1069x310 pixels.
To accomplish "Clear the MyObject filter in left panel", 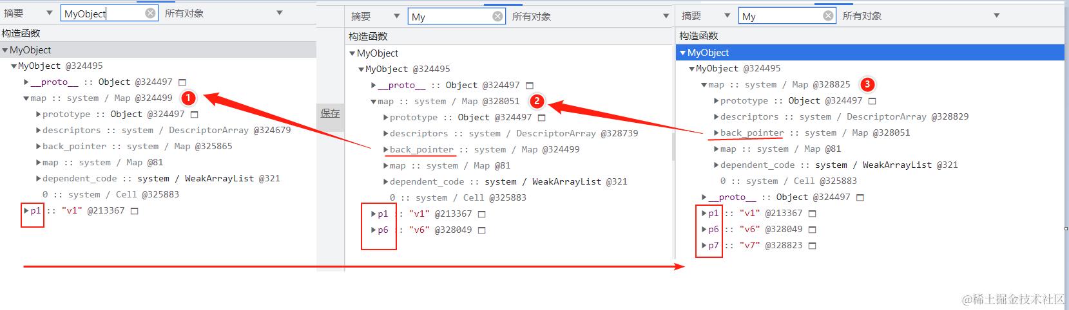I will 149,13.
